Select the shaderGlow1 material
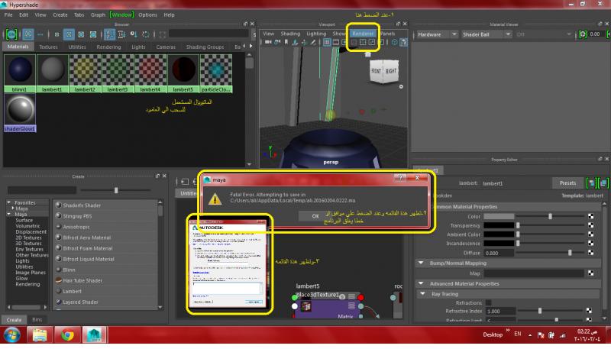 [20, 113]
